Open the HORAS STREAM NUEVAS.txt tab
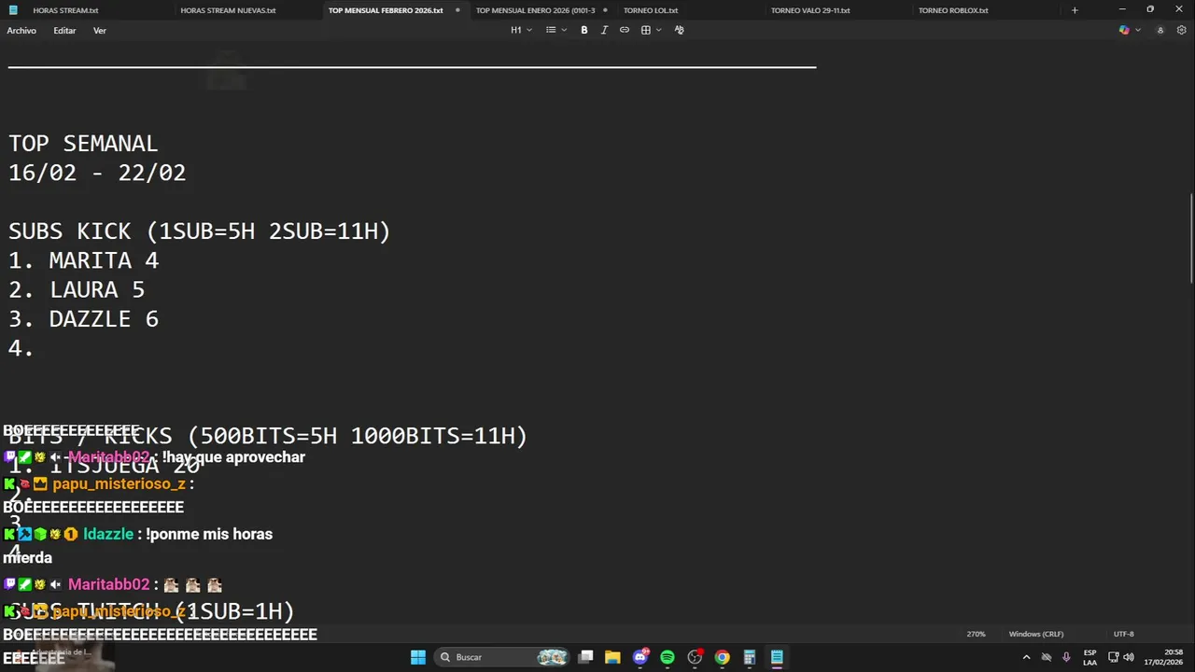 [x=228, y=10]
